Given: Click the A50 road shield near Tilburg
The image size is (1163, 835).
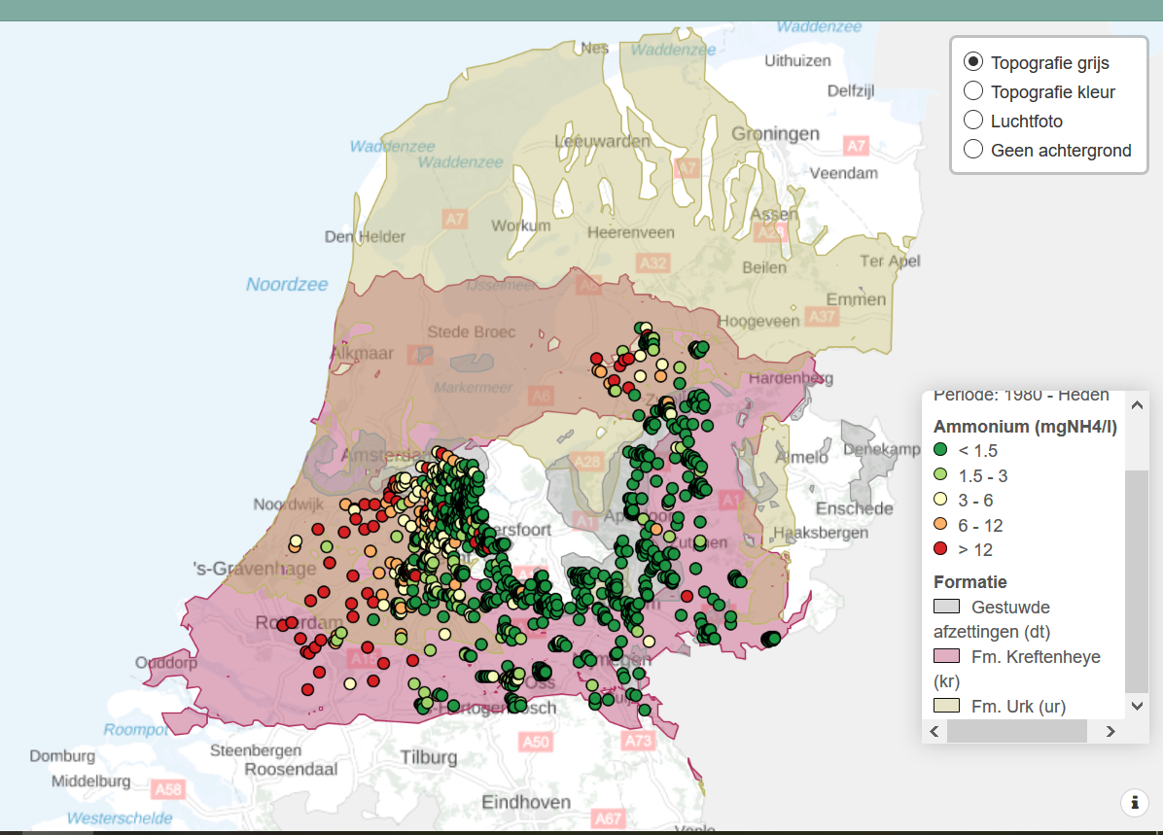Looking at the screenshot, I should click(535, 743).
